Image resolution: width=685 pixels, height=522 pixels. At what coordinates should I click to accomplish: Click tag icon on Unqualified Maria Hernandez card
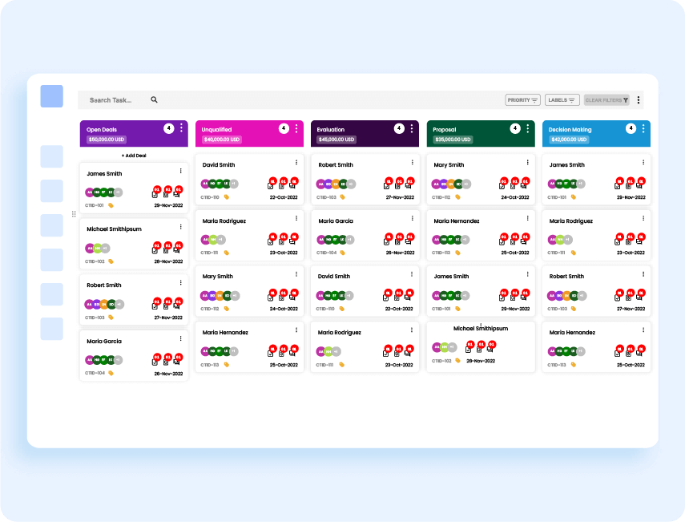[226, 365]
